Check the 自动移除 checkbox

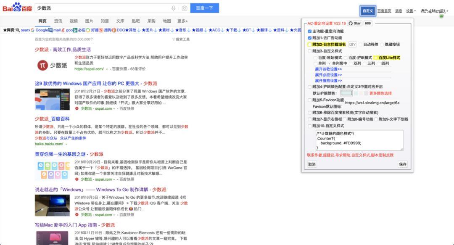[361, 45]
